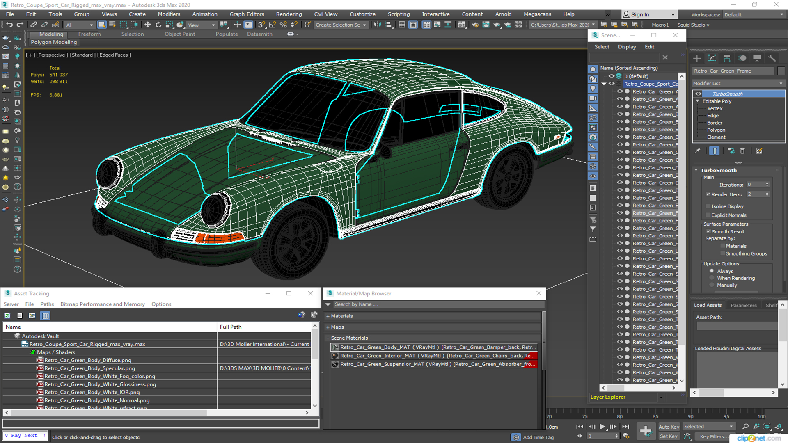Screen dimensions: 788x443
Task: Open the Graph Editors menu
Action: (x=247, y=14)
